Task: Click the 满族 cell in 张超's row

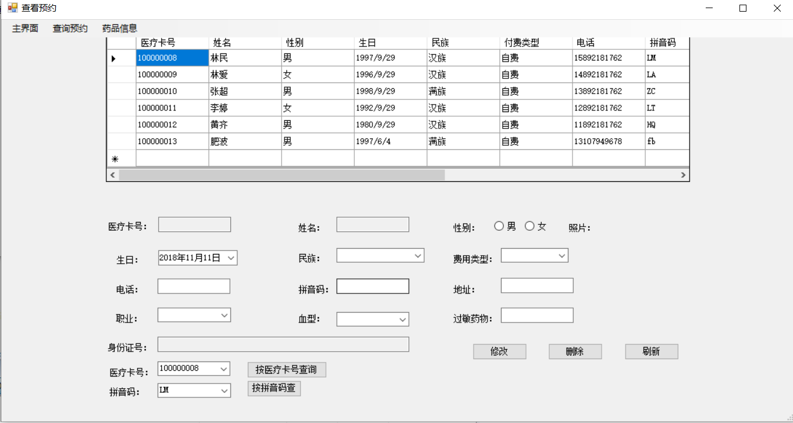Action: [x=463, y=92]
